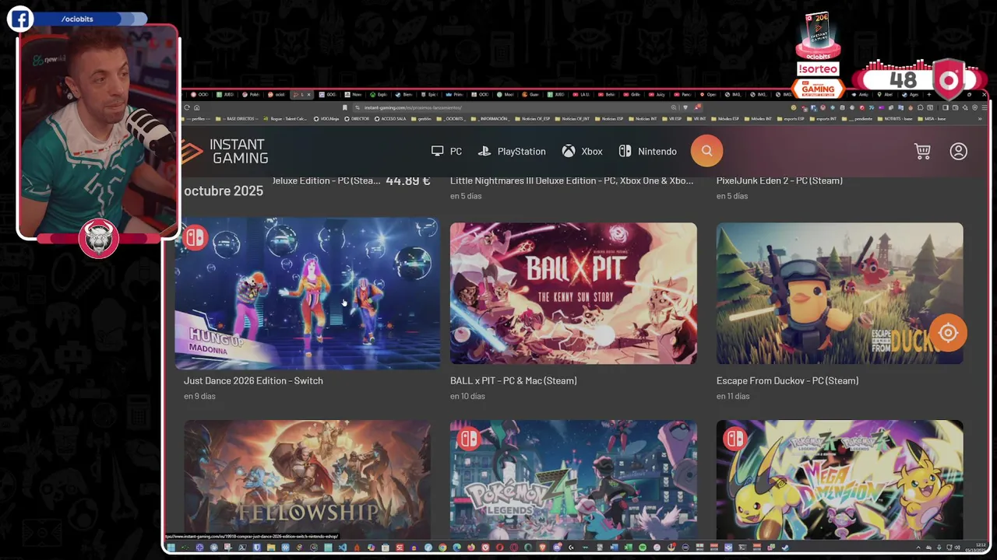
Task: Switch to the Prime browser tab
Action: [454, 95]
